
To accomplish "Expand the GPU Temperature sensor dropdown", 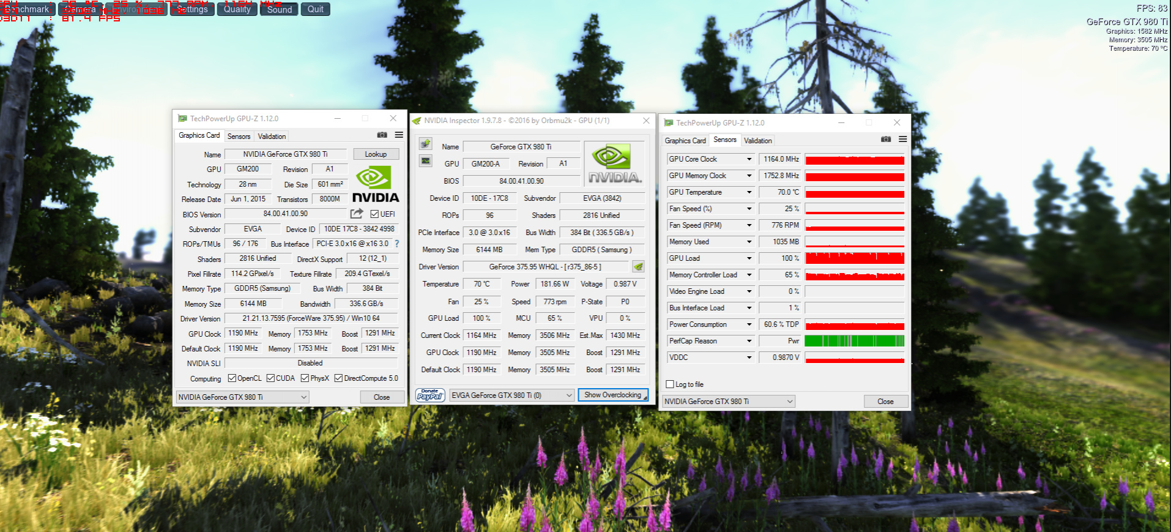I will [x=749, y=192].
